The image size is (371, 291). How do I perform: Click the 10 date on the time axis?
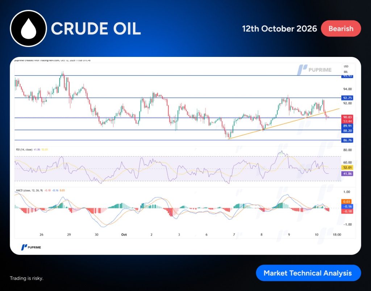click(317, 235)
